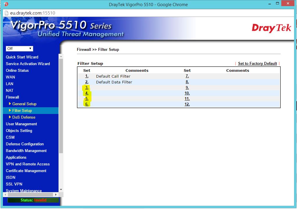This screenshot has height=209, width=297.
Task: Open the Off dropdown in sidebar
Action: click(x=20, y=49)
